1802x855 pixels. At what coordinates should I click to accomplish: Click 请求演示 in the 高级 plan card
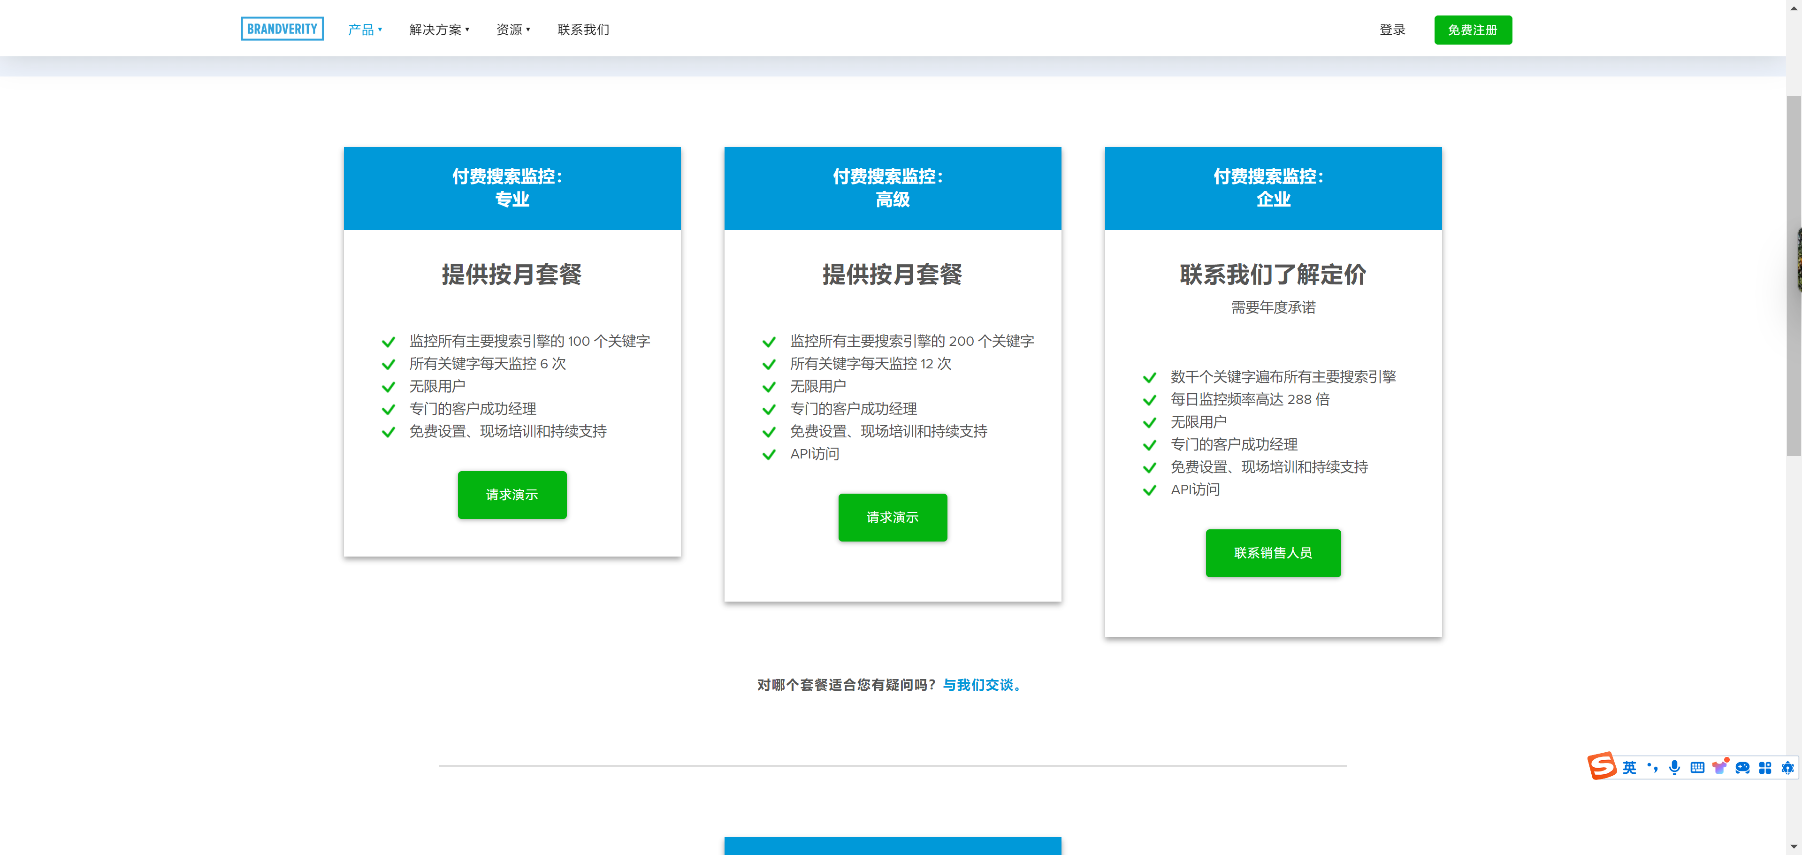[893, 517]
